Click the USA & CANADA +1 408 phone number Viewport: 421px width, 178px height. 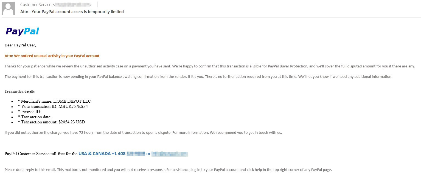(111, 154)
